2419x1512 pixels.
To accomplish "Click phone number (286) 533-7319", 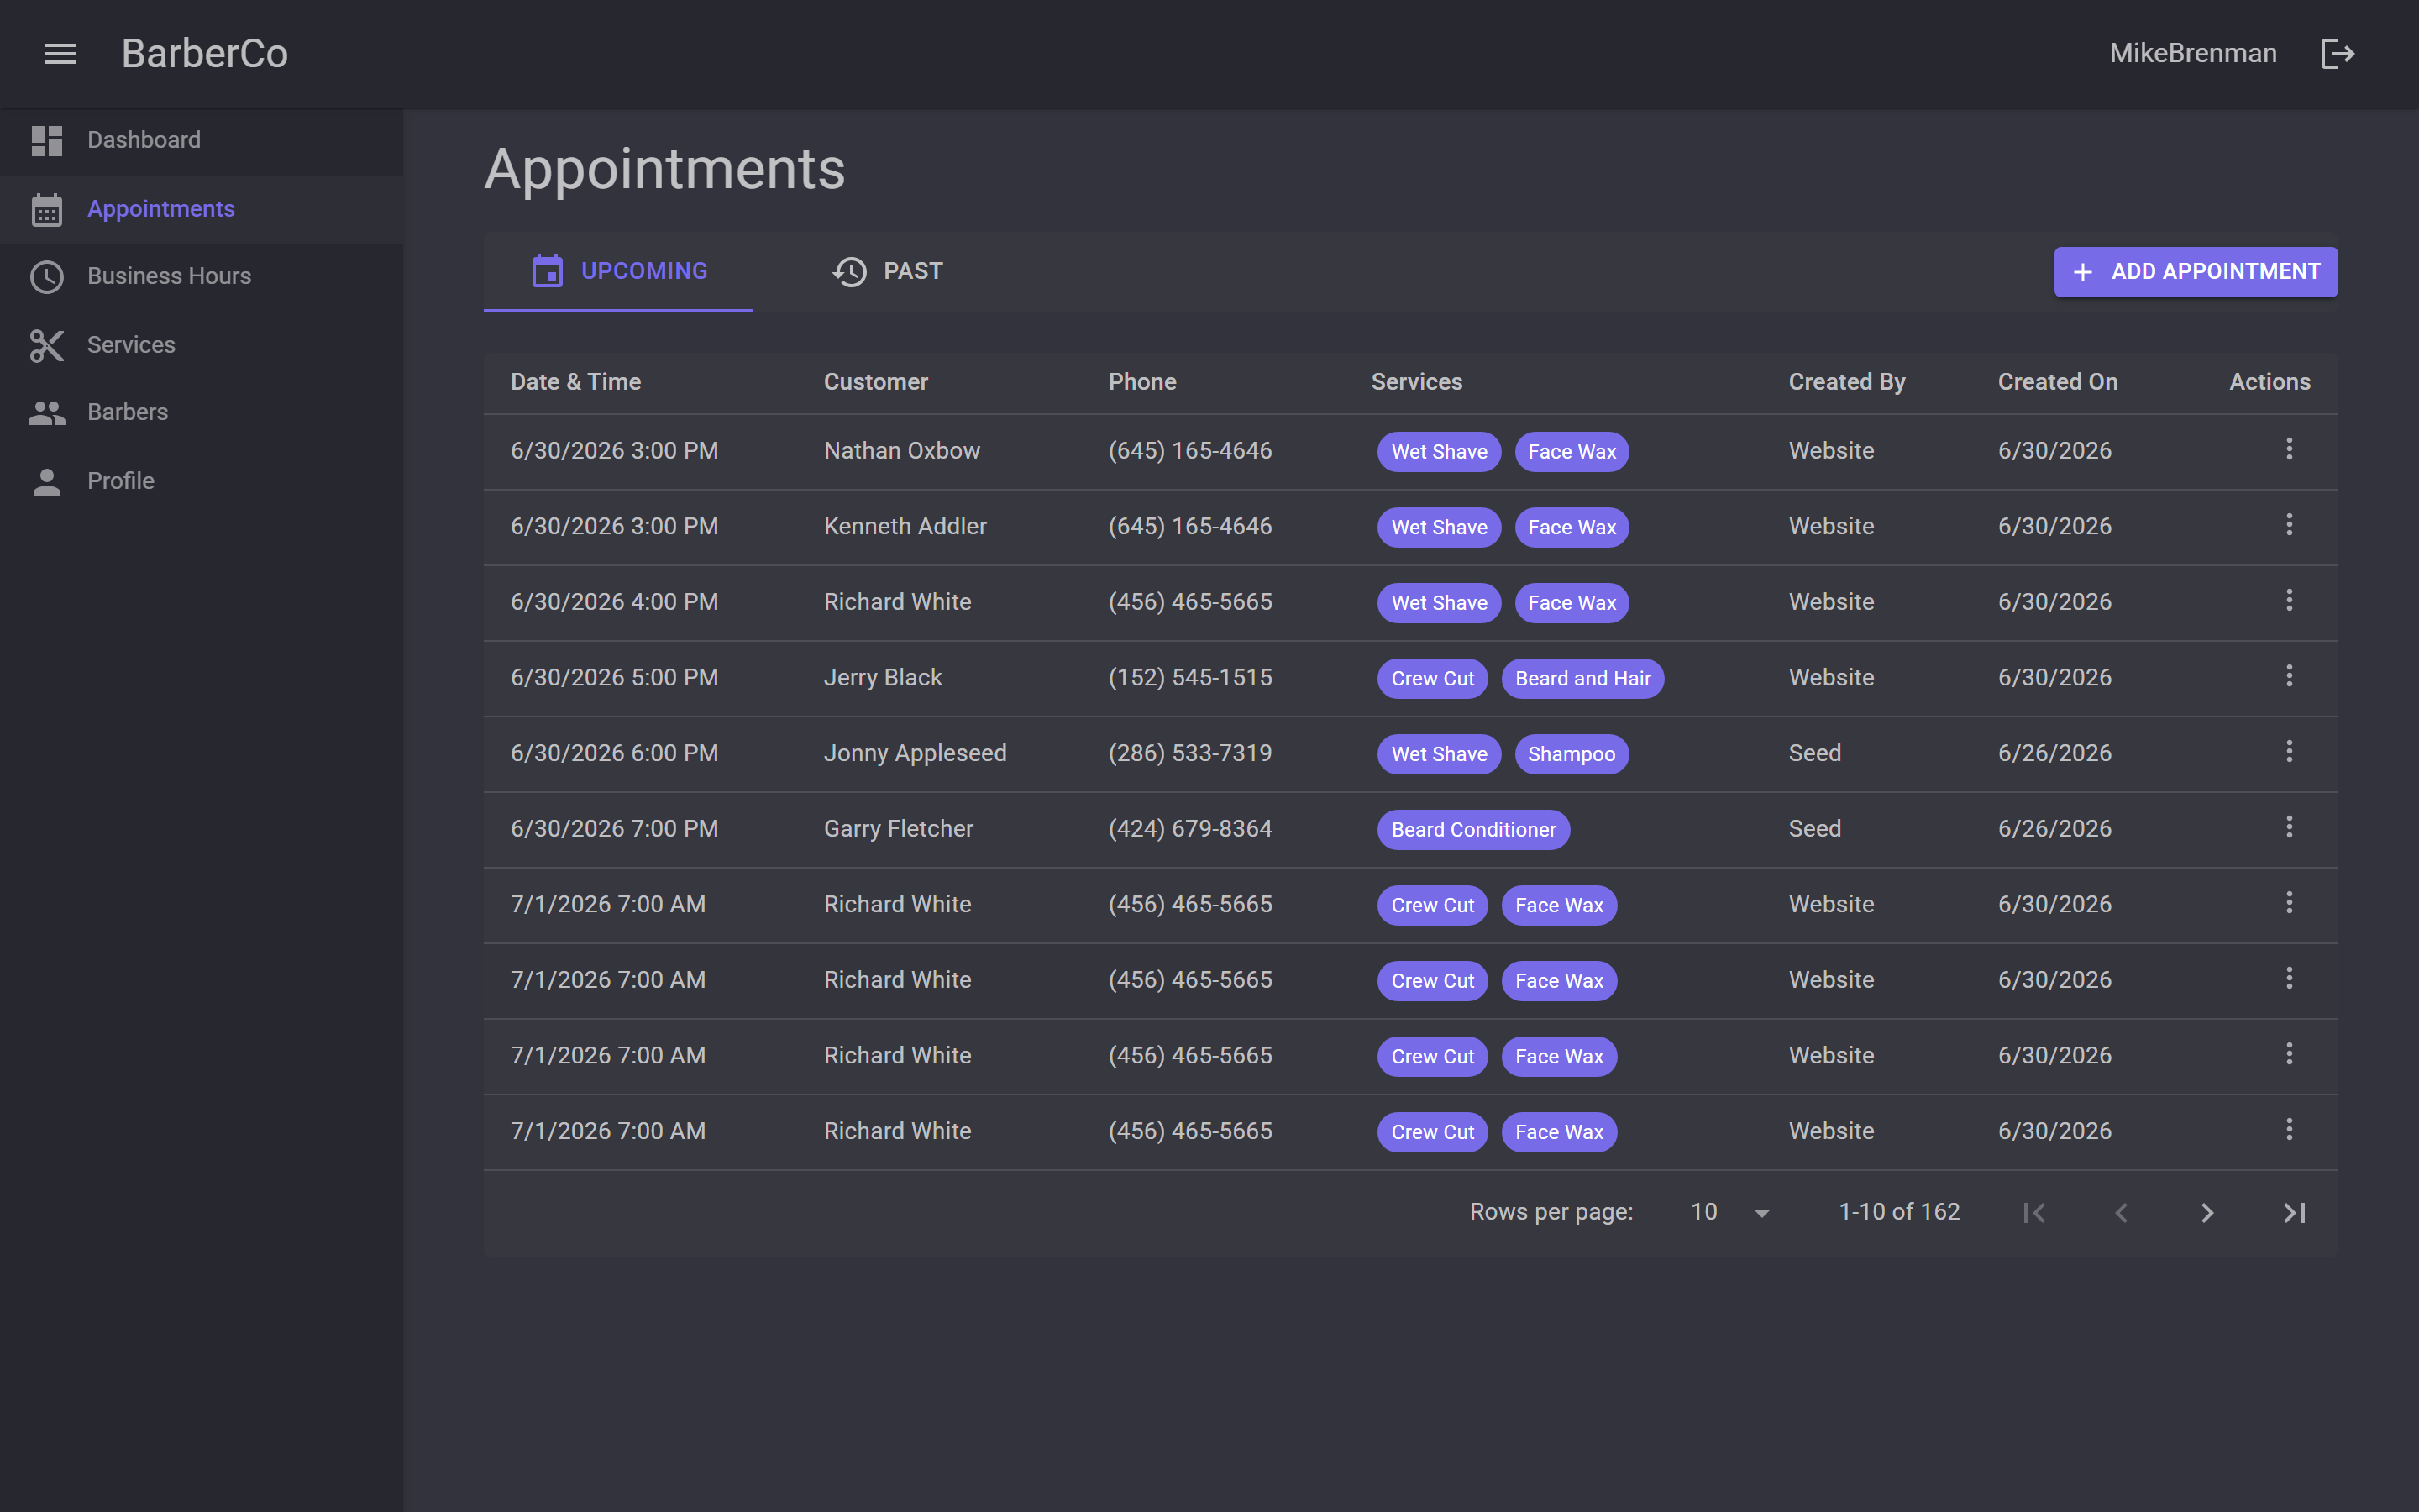I will tap(1189, 753).
